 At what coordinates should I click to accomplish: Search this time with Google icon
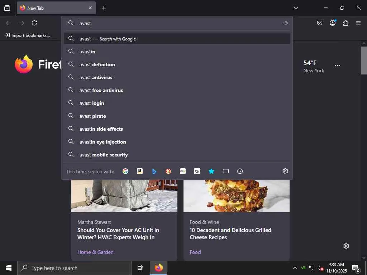point(125,171)
